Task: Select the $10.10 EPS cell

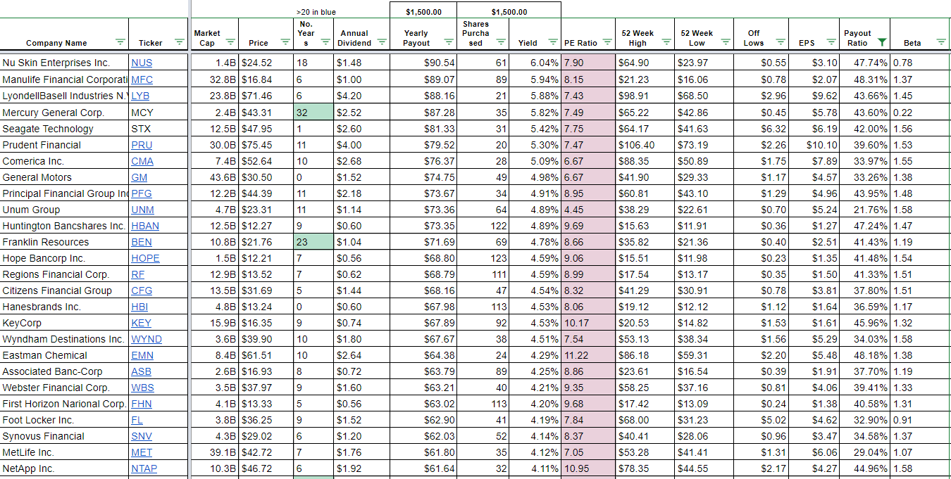Action: pyautogui.click(x=815, y=145)
